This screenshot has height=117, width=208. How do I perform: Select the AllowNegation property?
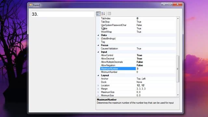[x=108, y=65]
